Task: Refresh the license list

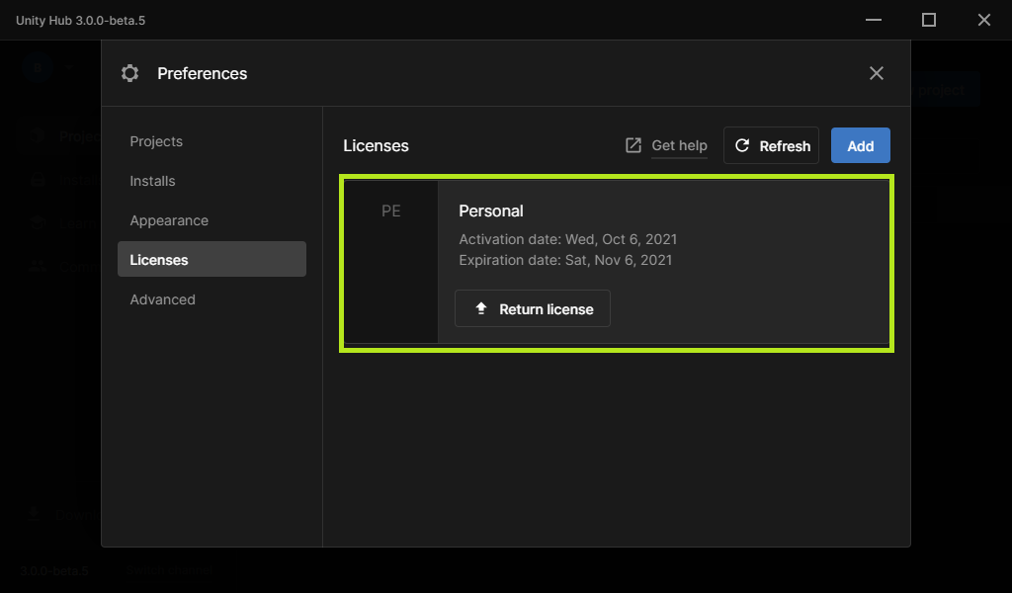Action: click(x=771, y=146)
